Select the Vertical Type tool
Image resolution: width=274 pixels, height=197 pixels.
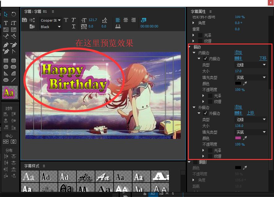[13, 23]
